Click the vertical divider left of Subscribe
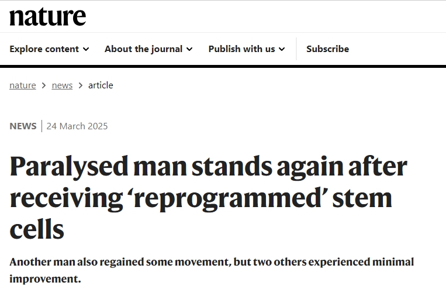446x296 pixels. click(x=296, y=49)
